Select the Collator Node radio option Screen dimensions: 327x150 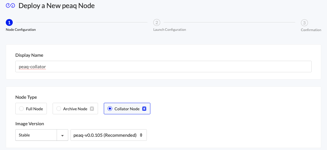(x=110, y=109)
